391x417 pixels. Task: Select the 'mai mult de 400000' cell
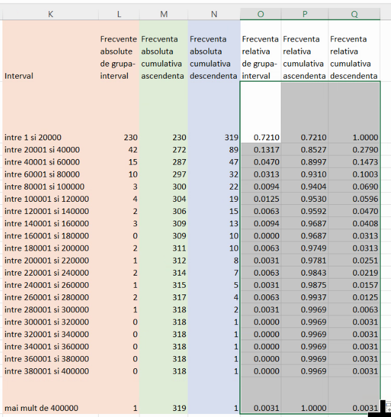[x=50, y=408]
